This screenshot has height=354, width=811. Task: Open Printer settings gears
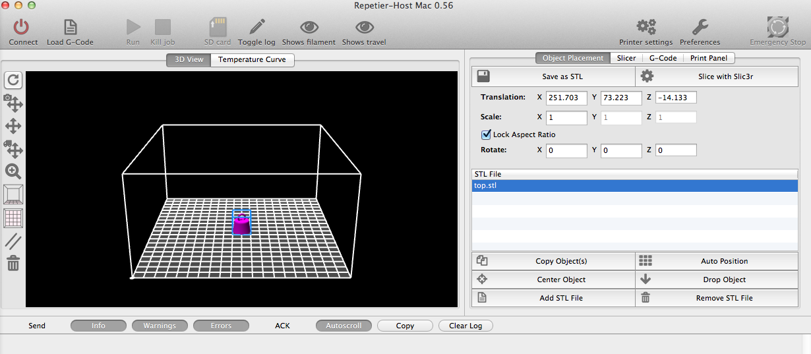tap(646, 27)
